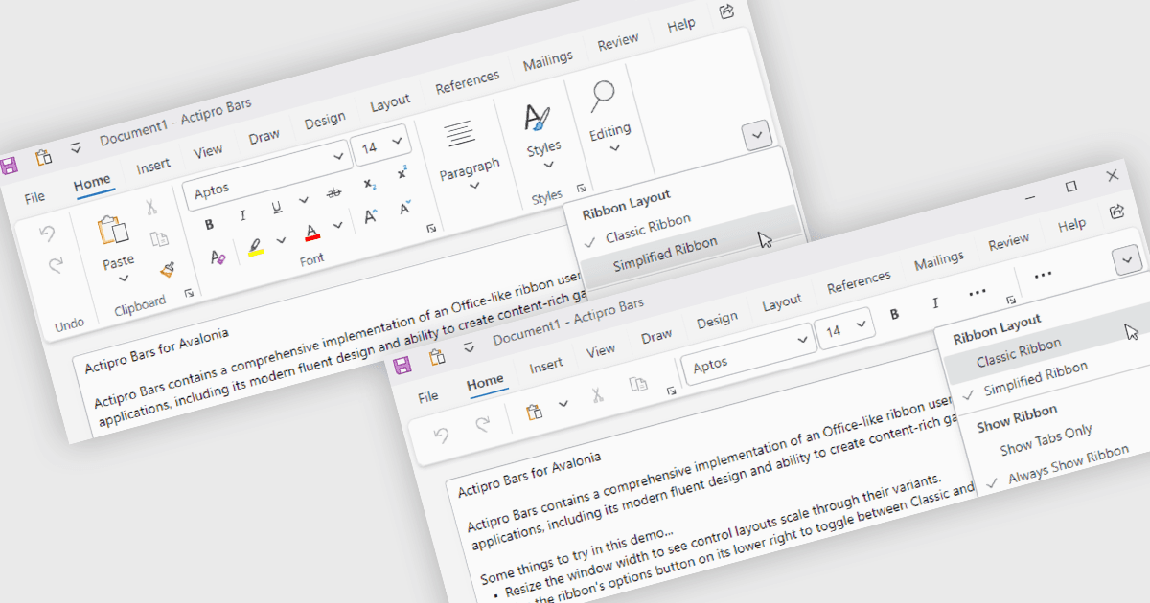Switch to Mailings tab in front window
The width and height of the screenshot is (1150, 603).
click(938, 260)
